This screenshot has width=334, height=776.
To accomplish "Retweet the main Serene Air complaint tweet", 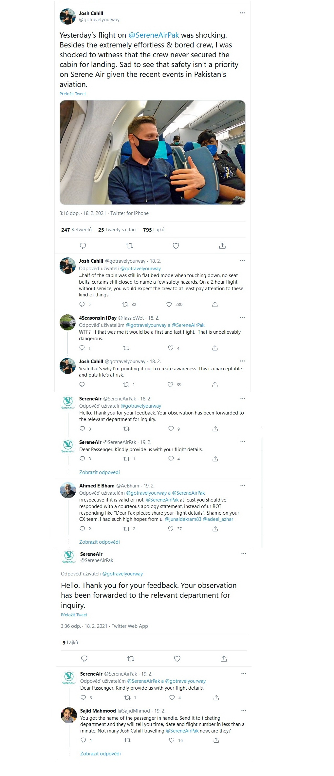I will pyautogui.click(x=129, y=246).
